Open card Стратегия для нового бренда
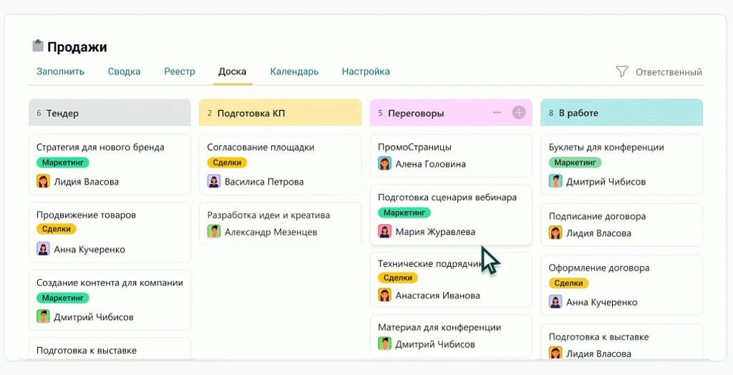Viewport: 733px width, 375px height. 110,164
